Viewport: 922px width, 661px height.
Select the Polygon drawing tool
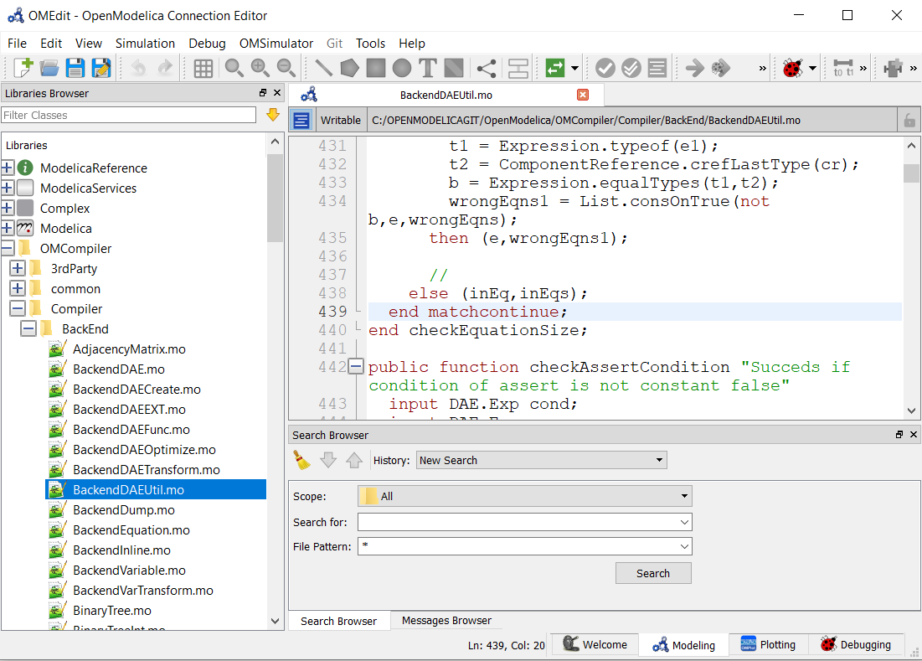[x=349, y=68]
